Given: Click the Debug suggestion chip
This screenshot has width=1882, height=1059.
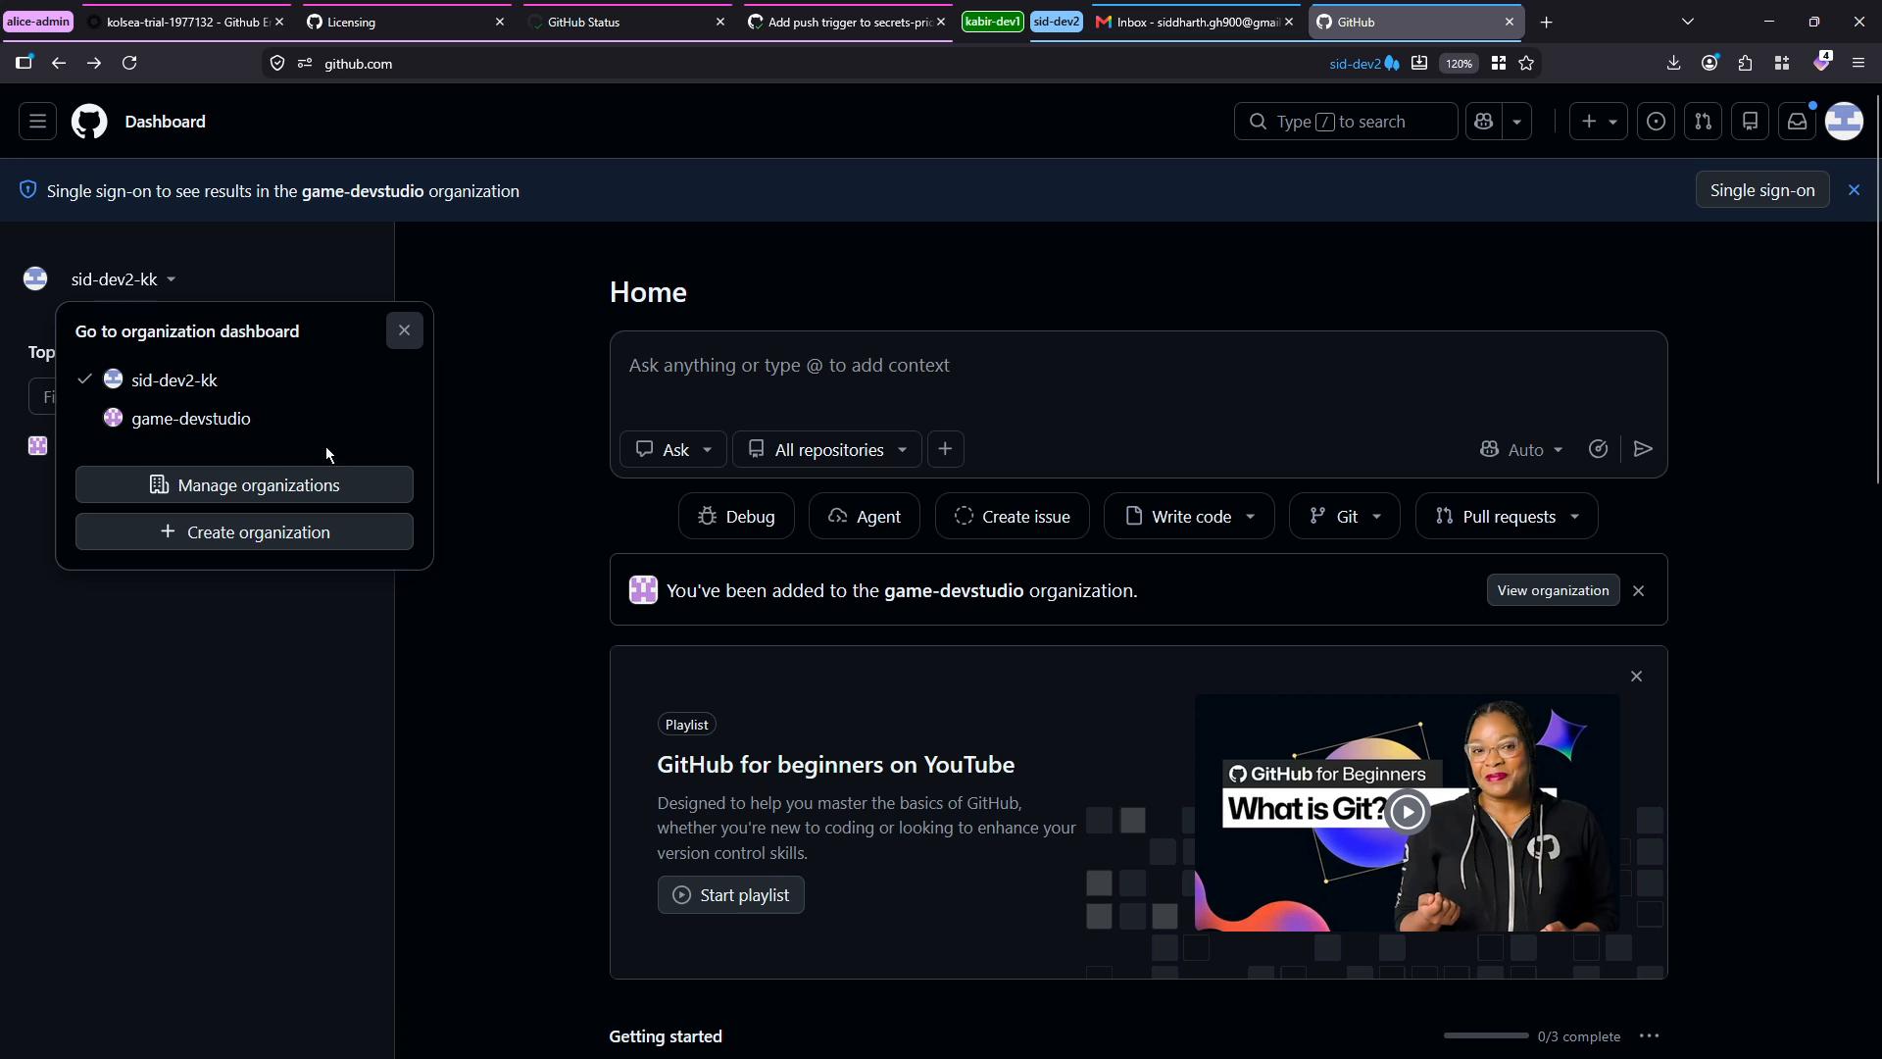Looking at the screenshot, I should pos(736,516).
